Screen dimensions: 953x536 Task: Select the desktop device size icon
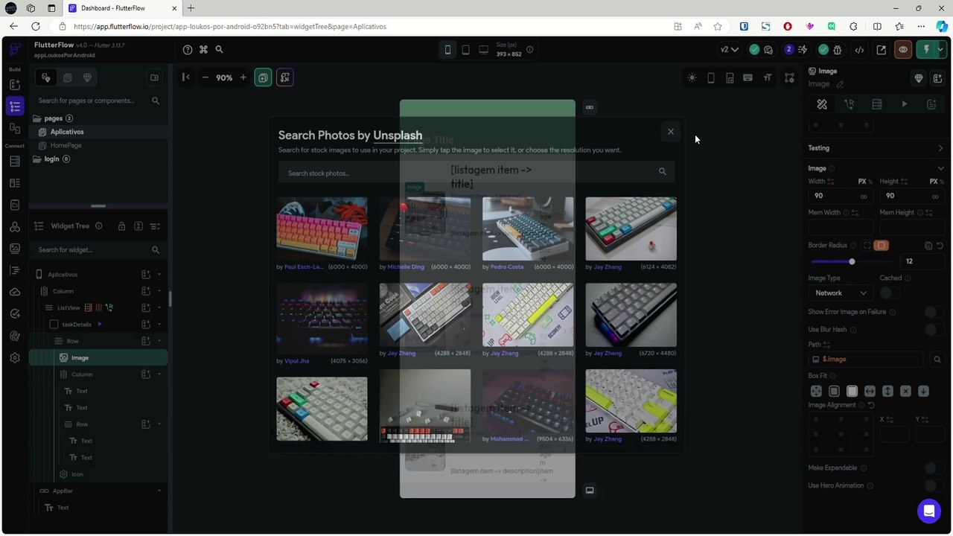point(483,50)
